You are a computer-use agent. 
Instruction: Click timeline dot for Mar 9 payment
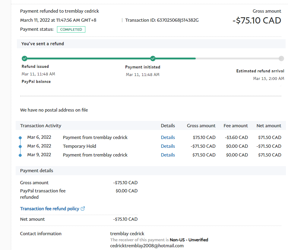20,155
